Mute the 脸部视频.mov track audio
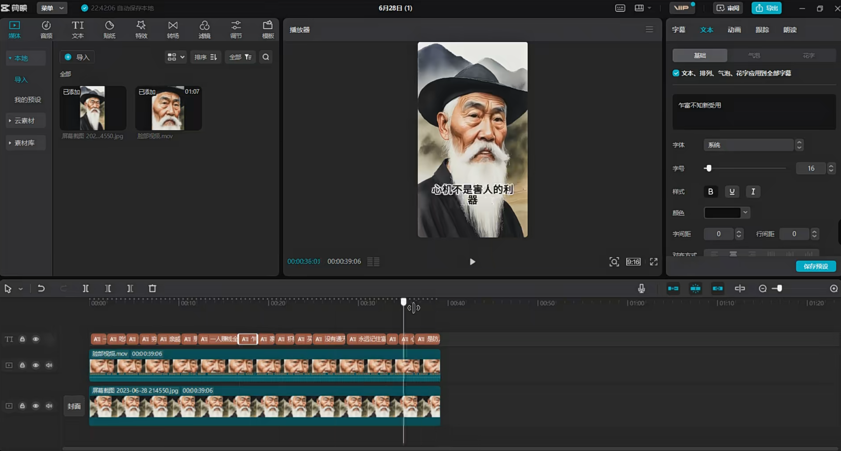The width and height of the screenshot is (841, 451). click(49, 365)
